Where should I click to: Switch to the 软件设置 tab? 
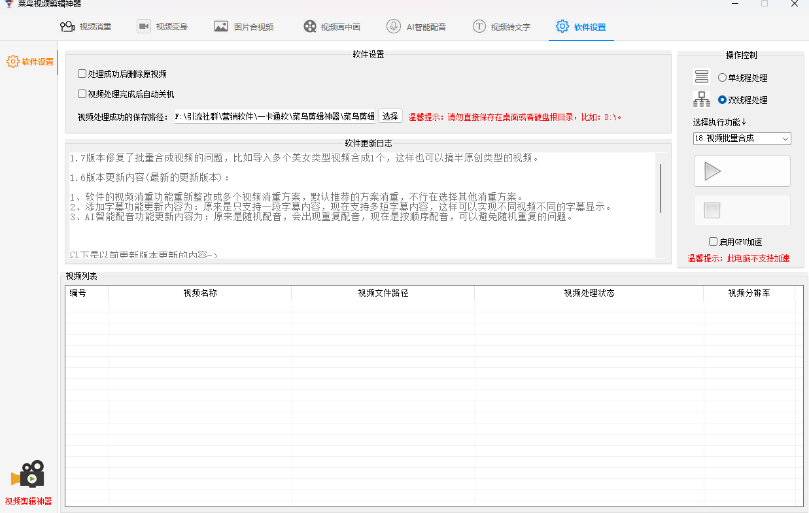[581, 27]
